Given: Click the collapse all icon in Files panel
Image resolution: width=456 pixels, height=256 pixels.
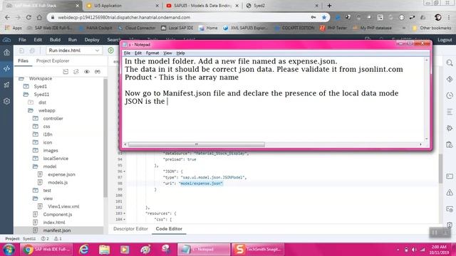Looking at the screenshot, I should (x=66, y=72).
